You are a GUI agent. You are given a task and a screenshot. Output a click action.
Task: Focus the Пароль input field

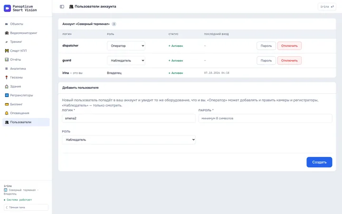point(265,118)
